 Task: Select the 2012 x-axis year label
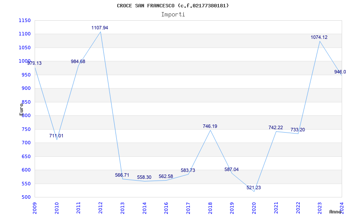[100, 208]
